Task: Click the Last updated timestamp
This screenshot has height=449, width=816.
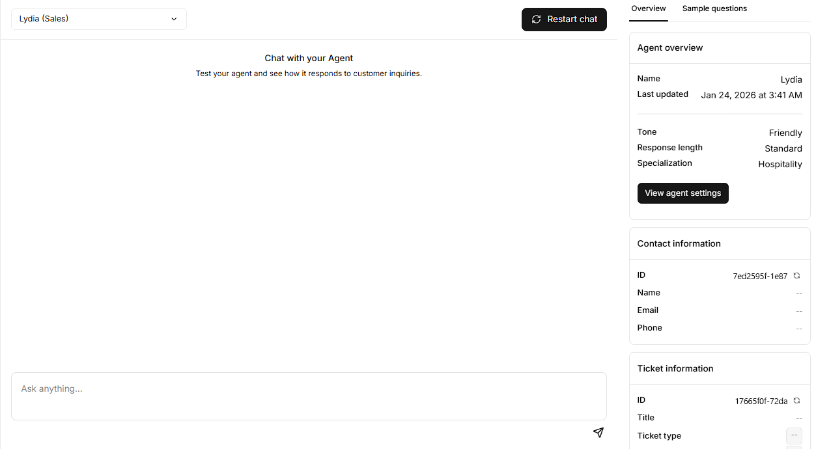Action: coord(751,95)
